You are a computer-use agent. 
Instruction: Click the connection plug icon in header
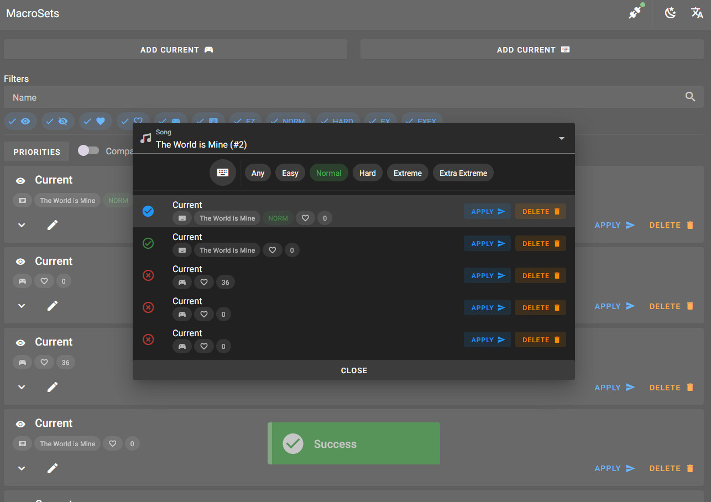[x=635, y=13]
